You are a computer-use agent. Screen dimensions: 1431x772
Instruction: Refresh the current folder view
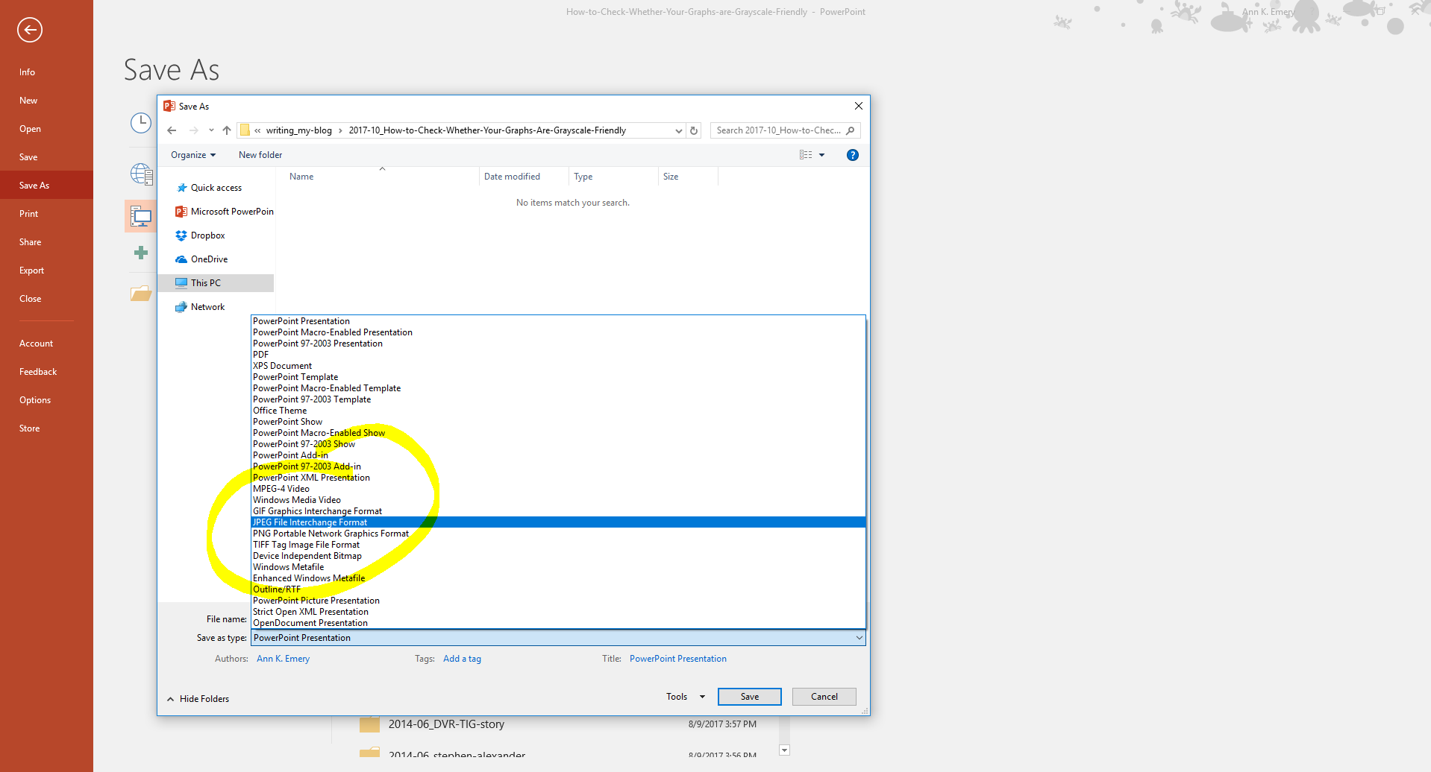coord(693,130)
